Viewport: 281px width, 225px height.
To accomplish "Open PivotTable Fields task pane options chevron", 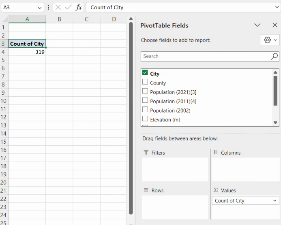I will (257, 25).
